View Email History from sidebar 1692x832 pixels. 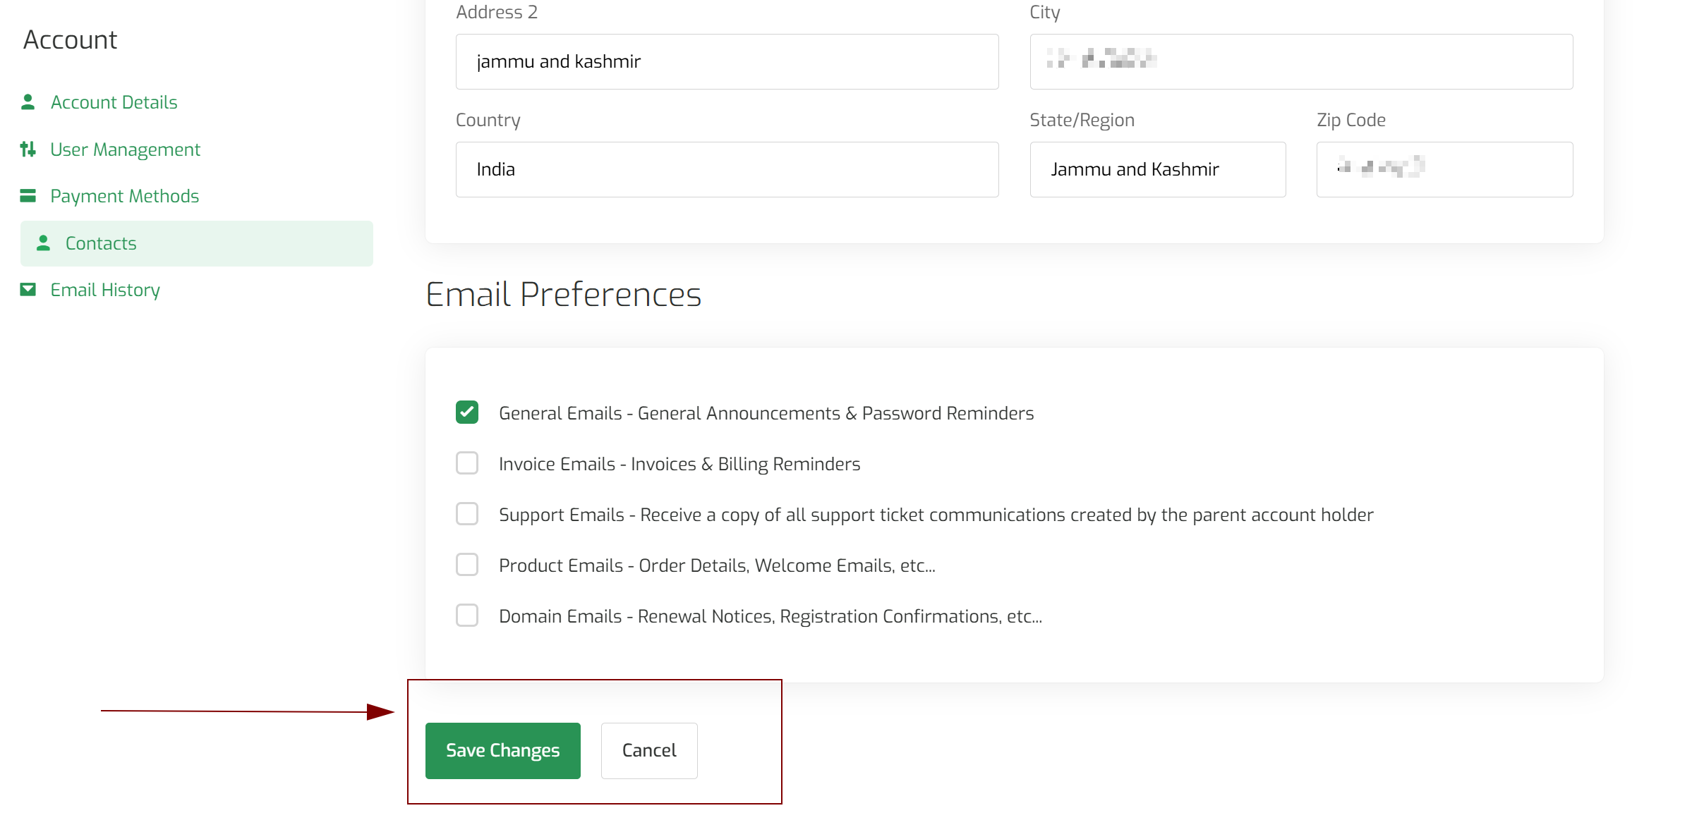click(x=105, y=290)
